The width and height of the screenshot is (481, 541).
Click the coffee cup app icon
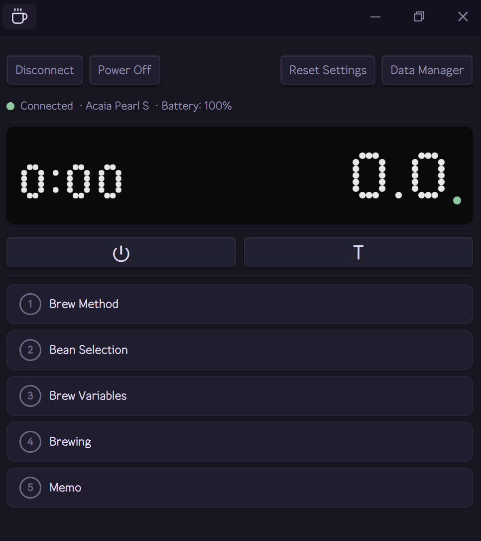tap(19, 16)
